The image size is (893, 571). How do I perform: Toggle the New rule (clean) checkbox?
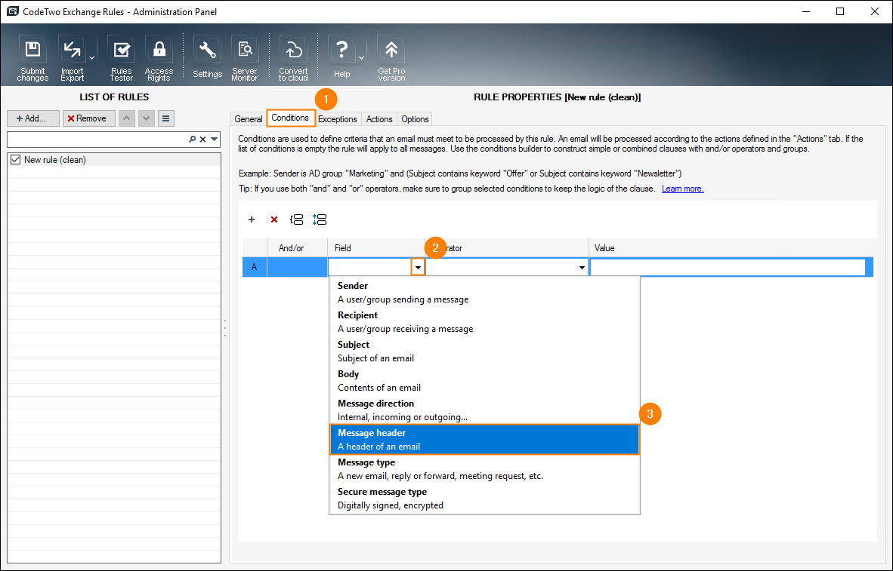(15, 160)
